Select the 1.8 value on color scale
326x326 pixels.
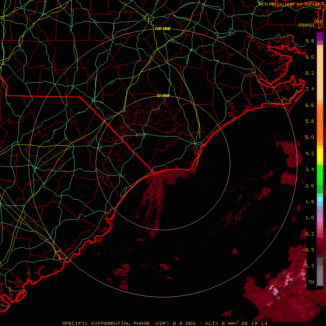point(310,202)
